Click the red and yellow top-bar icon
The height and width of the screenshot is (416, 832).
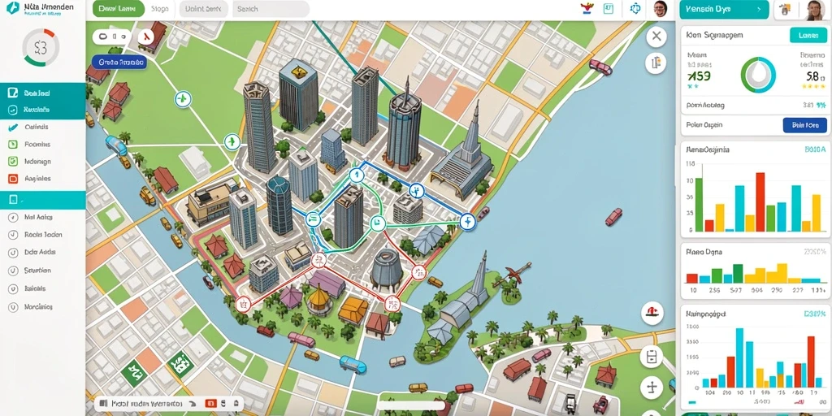pyautogui.click(x=587, y=8)
